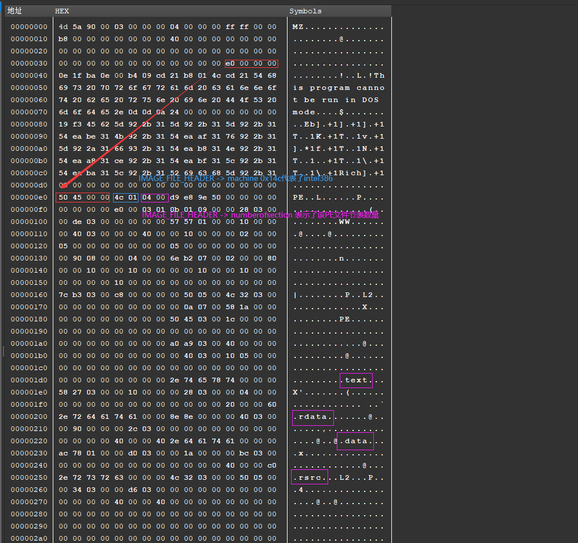Select the .rdata section name box
Image resolution: width=578 pixels, height=543 pixels.
(x=312, y=417)
